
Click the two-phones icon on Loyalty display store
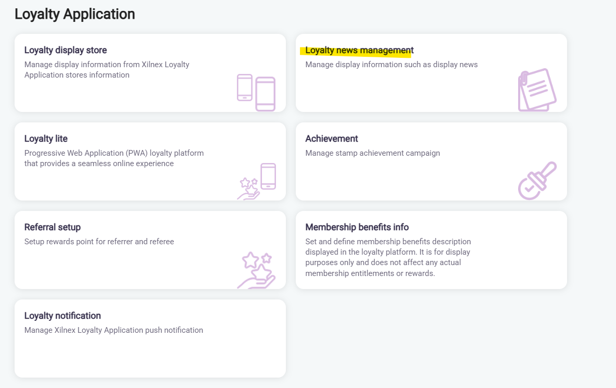256,92
